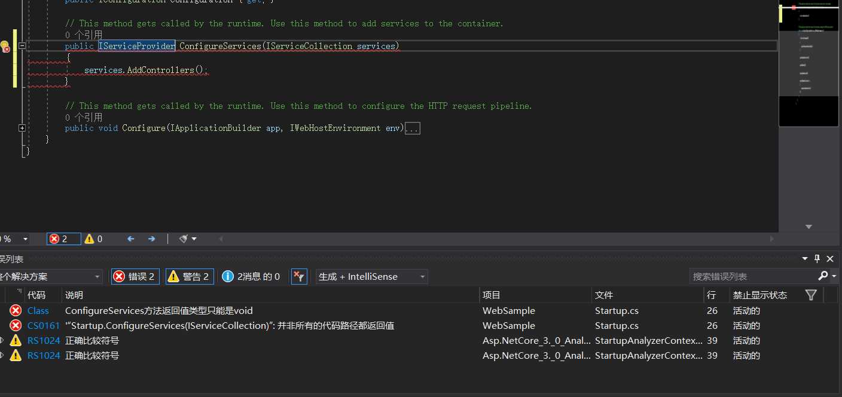
Task: Close the Error List panel
Action: (x=830, y=258)
